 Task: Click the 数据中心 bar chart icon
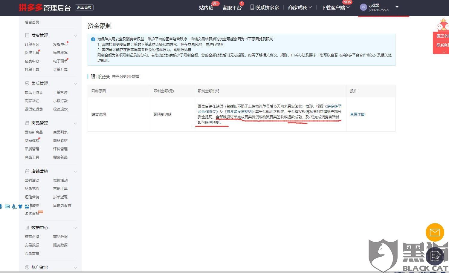click(x=27, y=228)
